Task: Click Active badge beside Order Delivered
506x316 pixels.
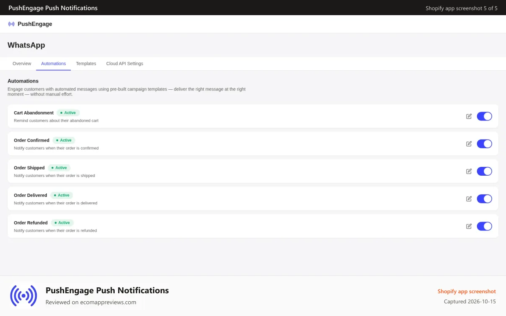Action: tap(62, 195)
